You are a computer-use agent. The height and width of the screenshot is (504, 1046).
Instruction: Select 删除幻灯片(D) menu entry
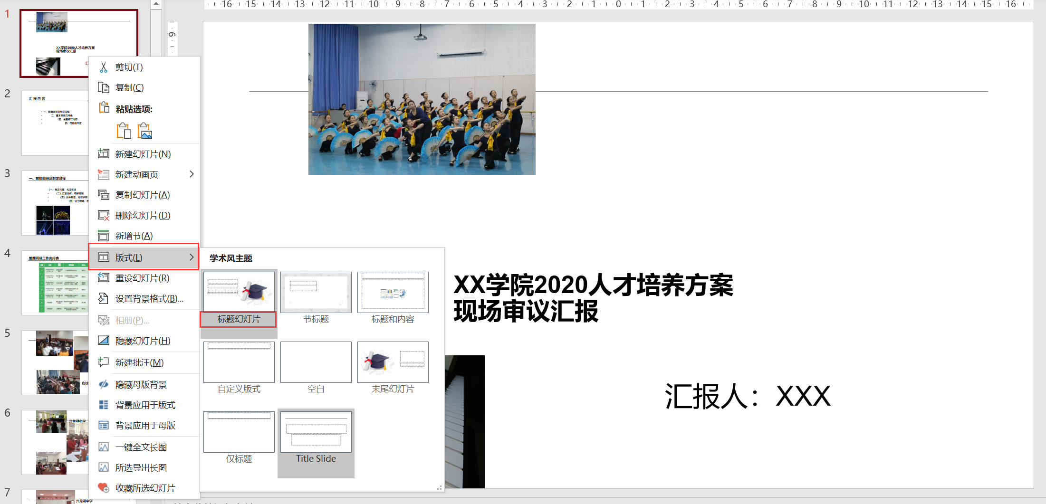pos(144,215)
